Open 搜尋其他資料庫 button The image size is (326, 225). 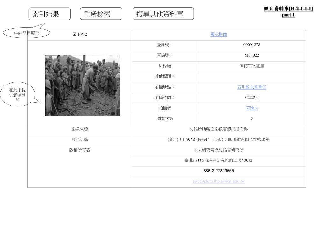(x=163, y=14)
